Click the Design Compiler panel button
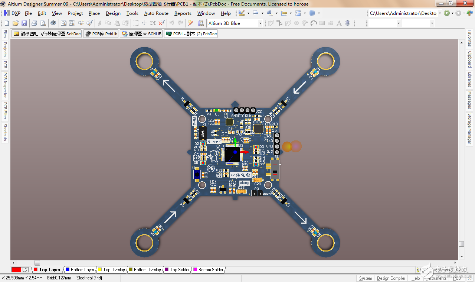475x282 pixels. point(391,278)
